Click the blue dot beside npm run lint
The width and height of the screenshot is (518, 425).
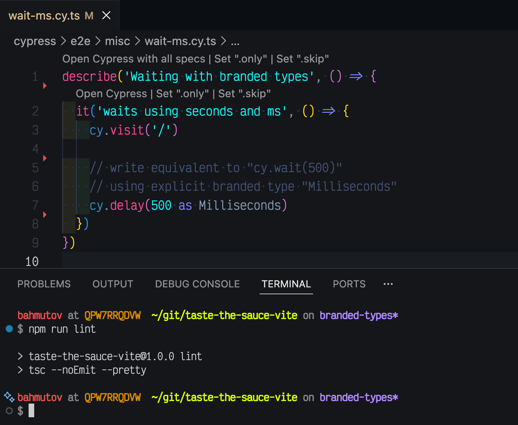[x=9, y=329]
